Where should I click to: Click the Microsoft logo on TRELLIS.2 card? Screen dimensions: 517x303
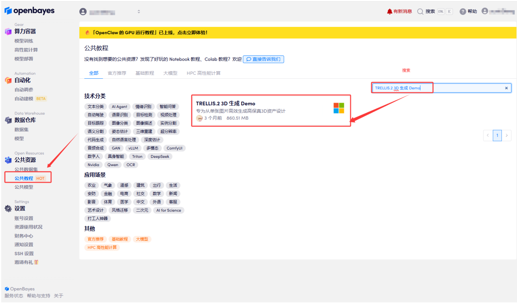coord(339,108)
